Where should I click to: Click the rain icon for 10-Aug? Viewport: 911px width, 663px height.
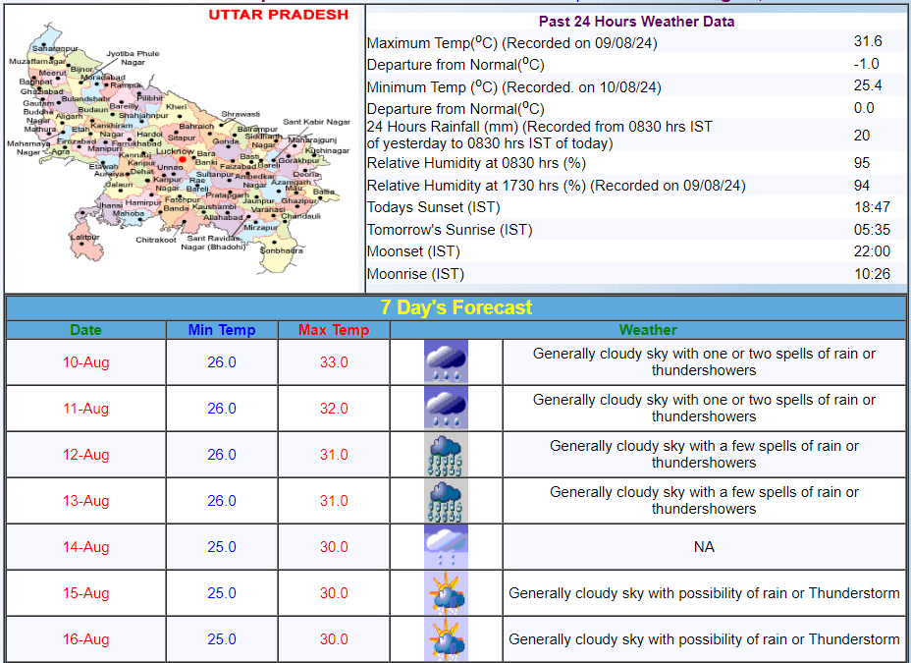click(x=446, y=361)
